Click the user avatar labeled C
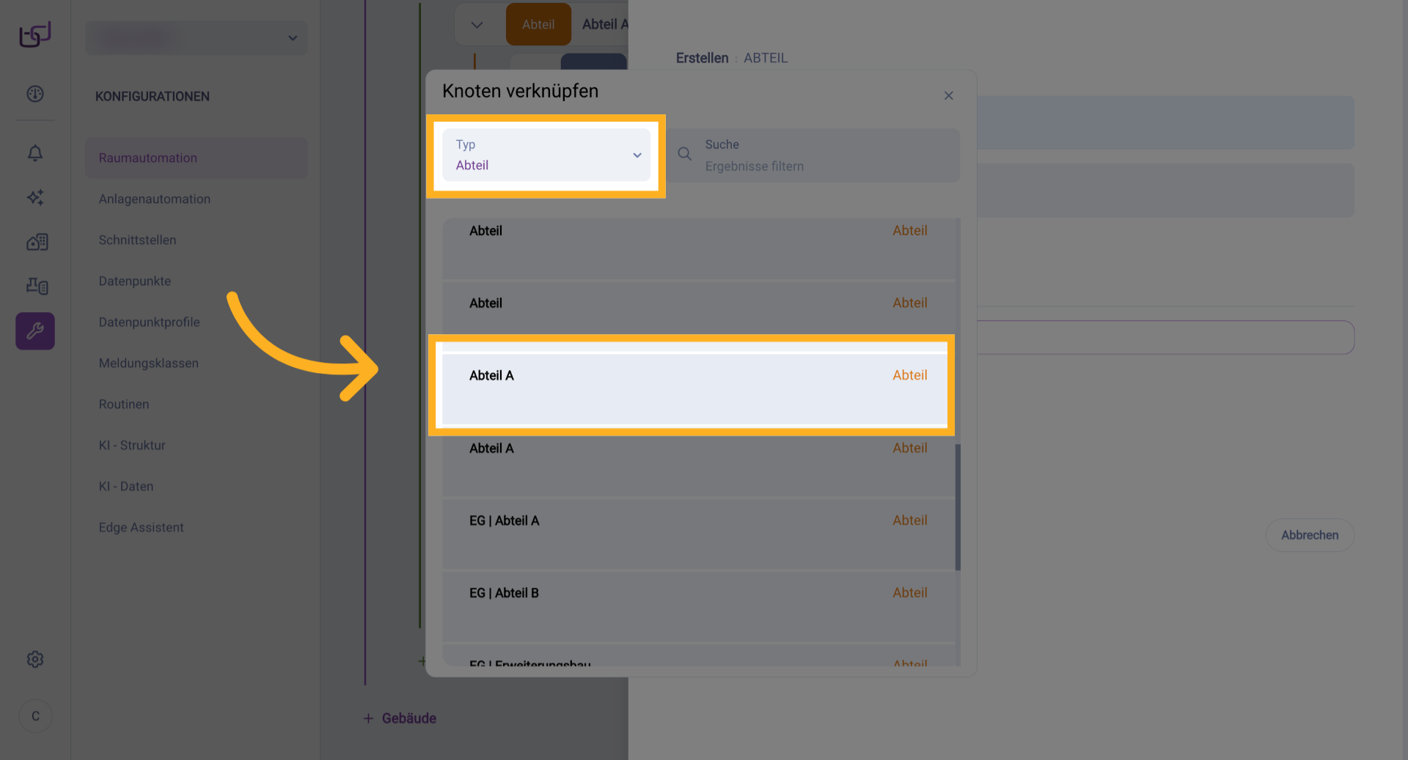 click(x=35, y=716)
